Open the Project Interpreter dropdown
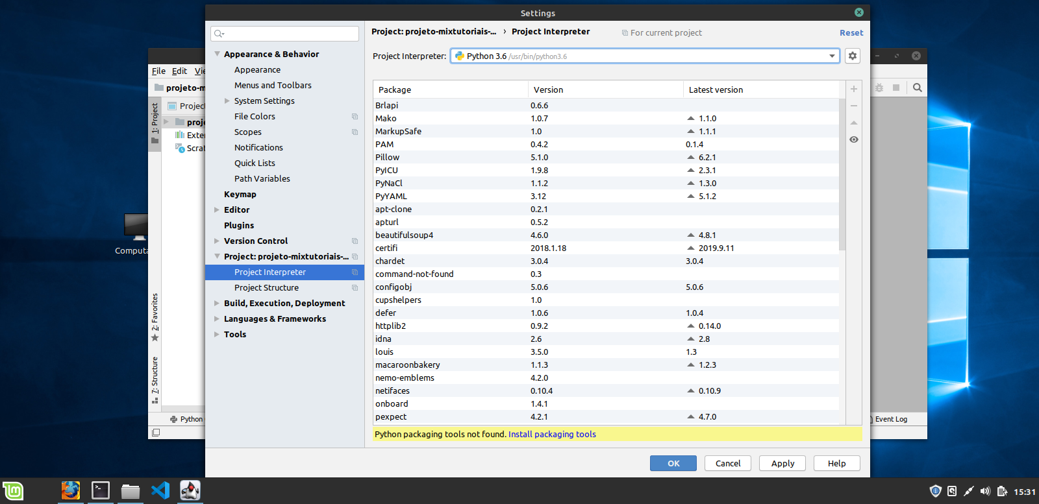Viewport: 1039px width, 504px height. tap(645, 56)
